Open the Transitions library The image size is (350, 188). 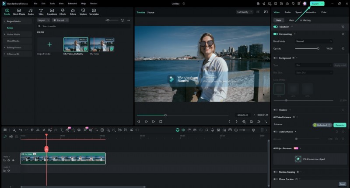click(52, 11)
